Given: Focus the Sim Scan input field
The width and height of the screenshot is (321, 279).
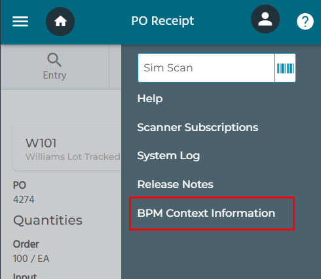Looking at the screenshot, I should [x=206, y=68].
